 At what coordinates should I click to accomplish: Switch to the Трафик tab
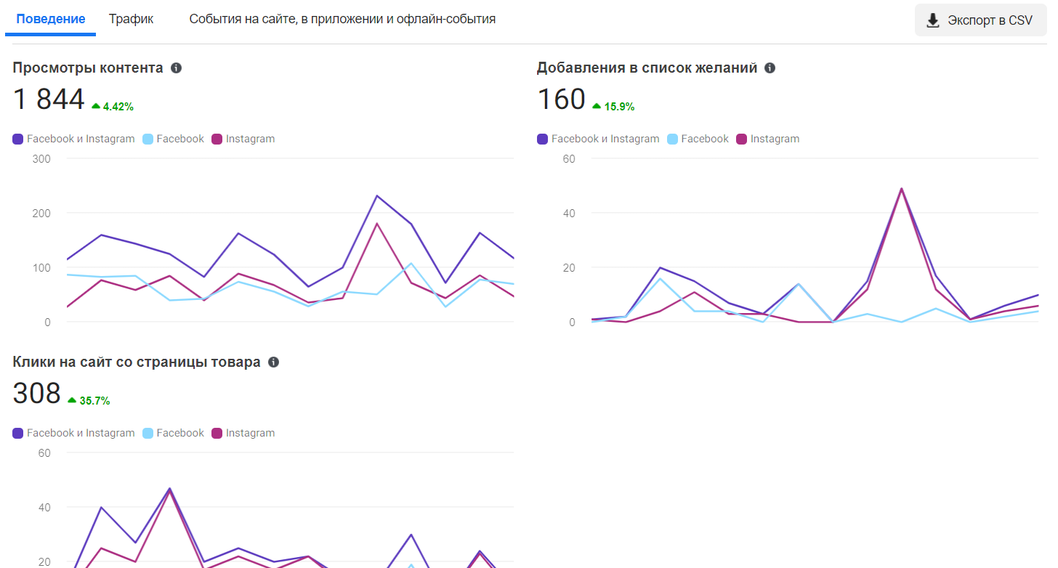(x=131, y=20)
